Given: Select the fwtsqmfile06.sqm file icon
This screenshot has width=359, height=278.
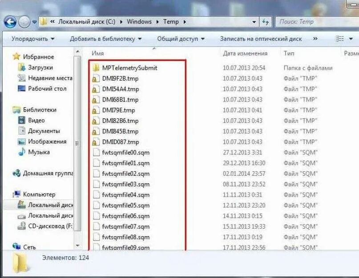Looking at the screenshot, I should tap(97, 216).
